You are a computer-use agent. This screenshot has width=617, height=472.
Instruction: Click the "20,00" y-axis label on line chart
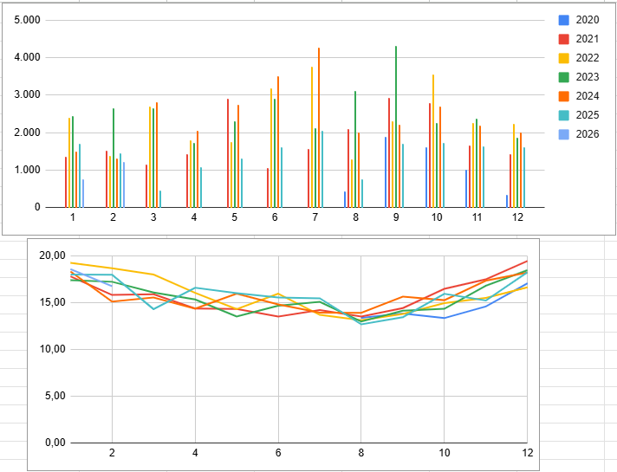pyautogui.click(x=54, y=255)
